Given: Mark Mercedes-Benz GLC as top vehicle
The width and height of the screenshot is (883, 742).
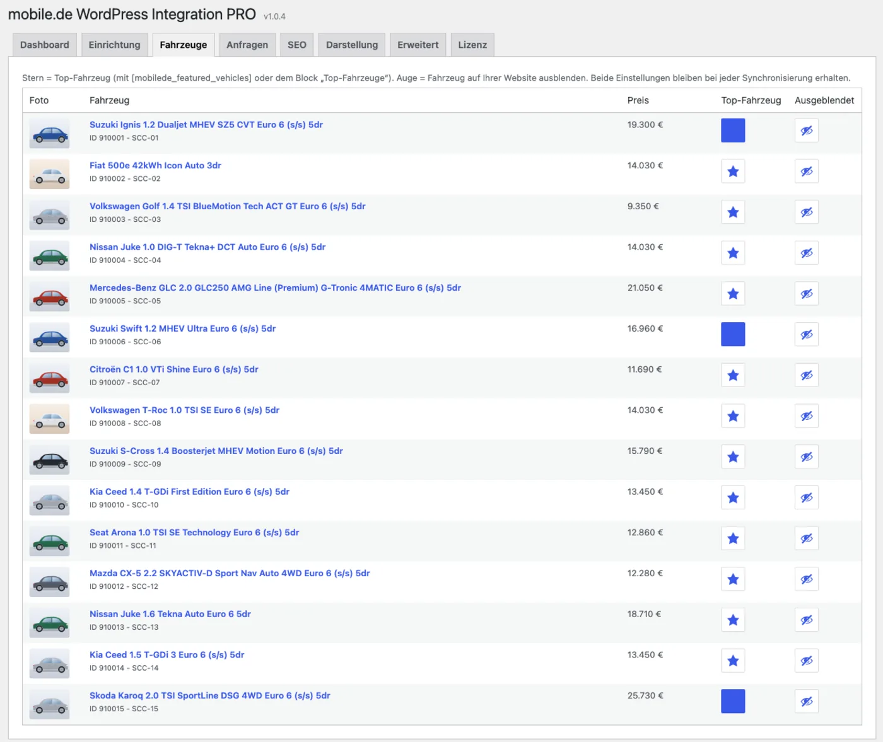Looking at the screenshot, I should [733, 294].
